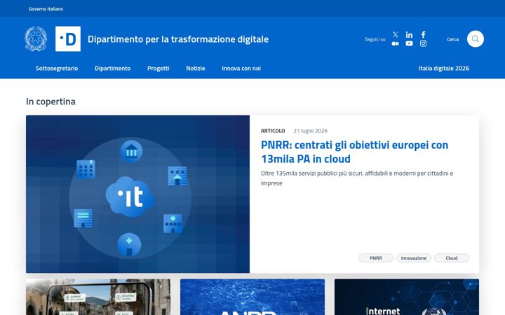Image resolution: width=505 pixels, height=315 pixels.
Task: Click Dipartimento per la trasformazione digitale title
Action: click(178, 39)
